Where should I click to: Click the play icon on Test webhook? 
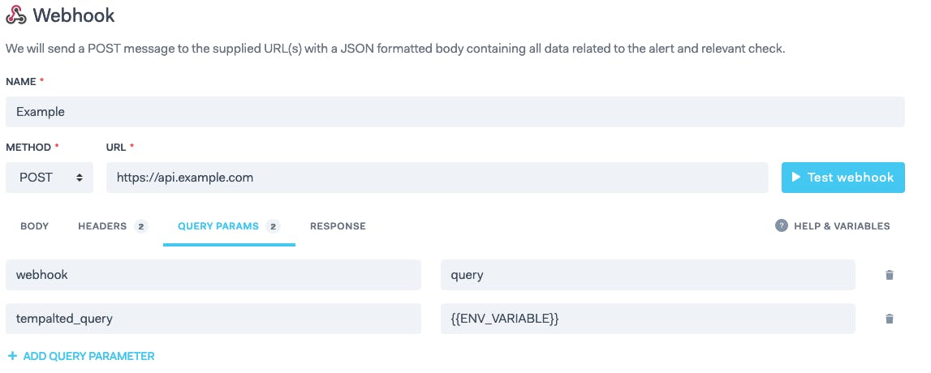pos(796,178)
